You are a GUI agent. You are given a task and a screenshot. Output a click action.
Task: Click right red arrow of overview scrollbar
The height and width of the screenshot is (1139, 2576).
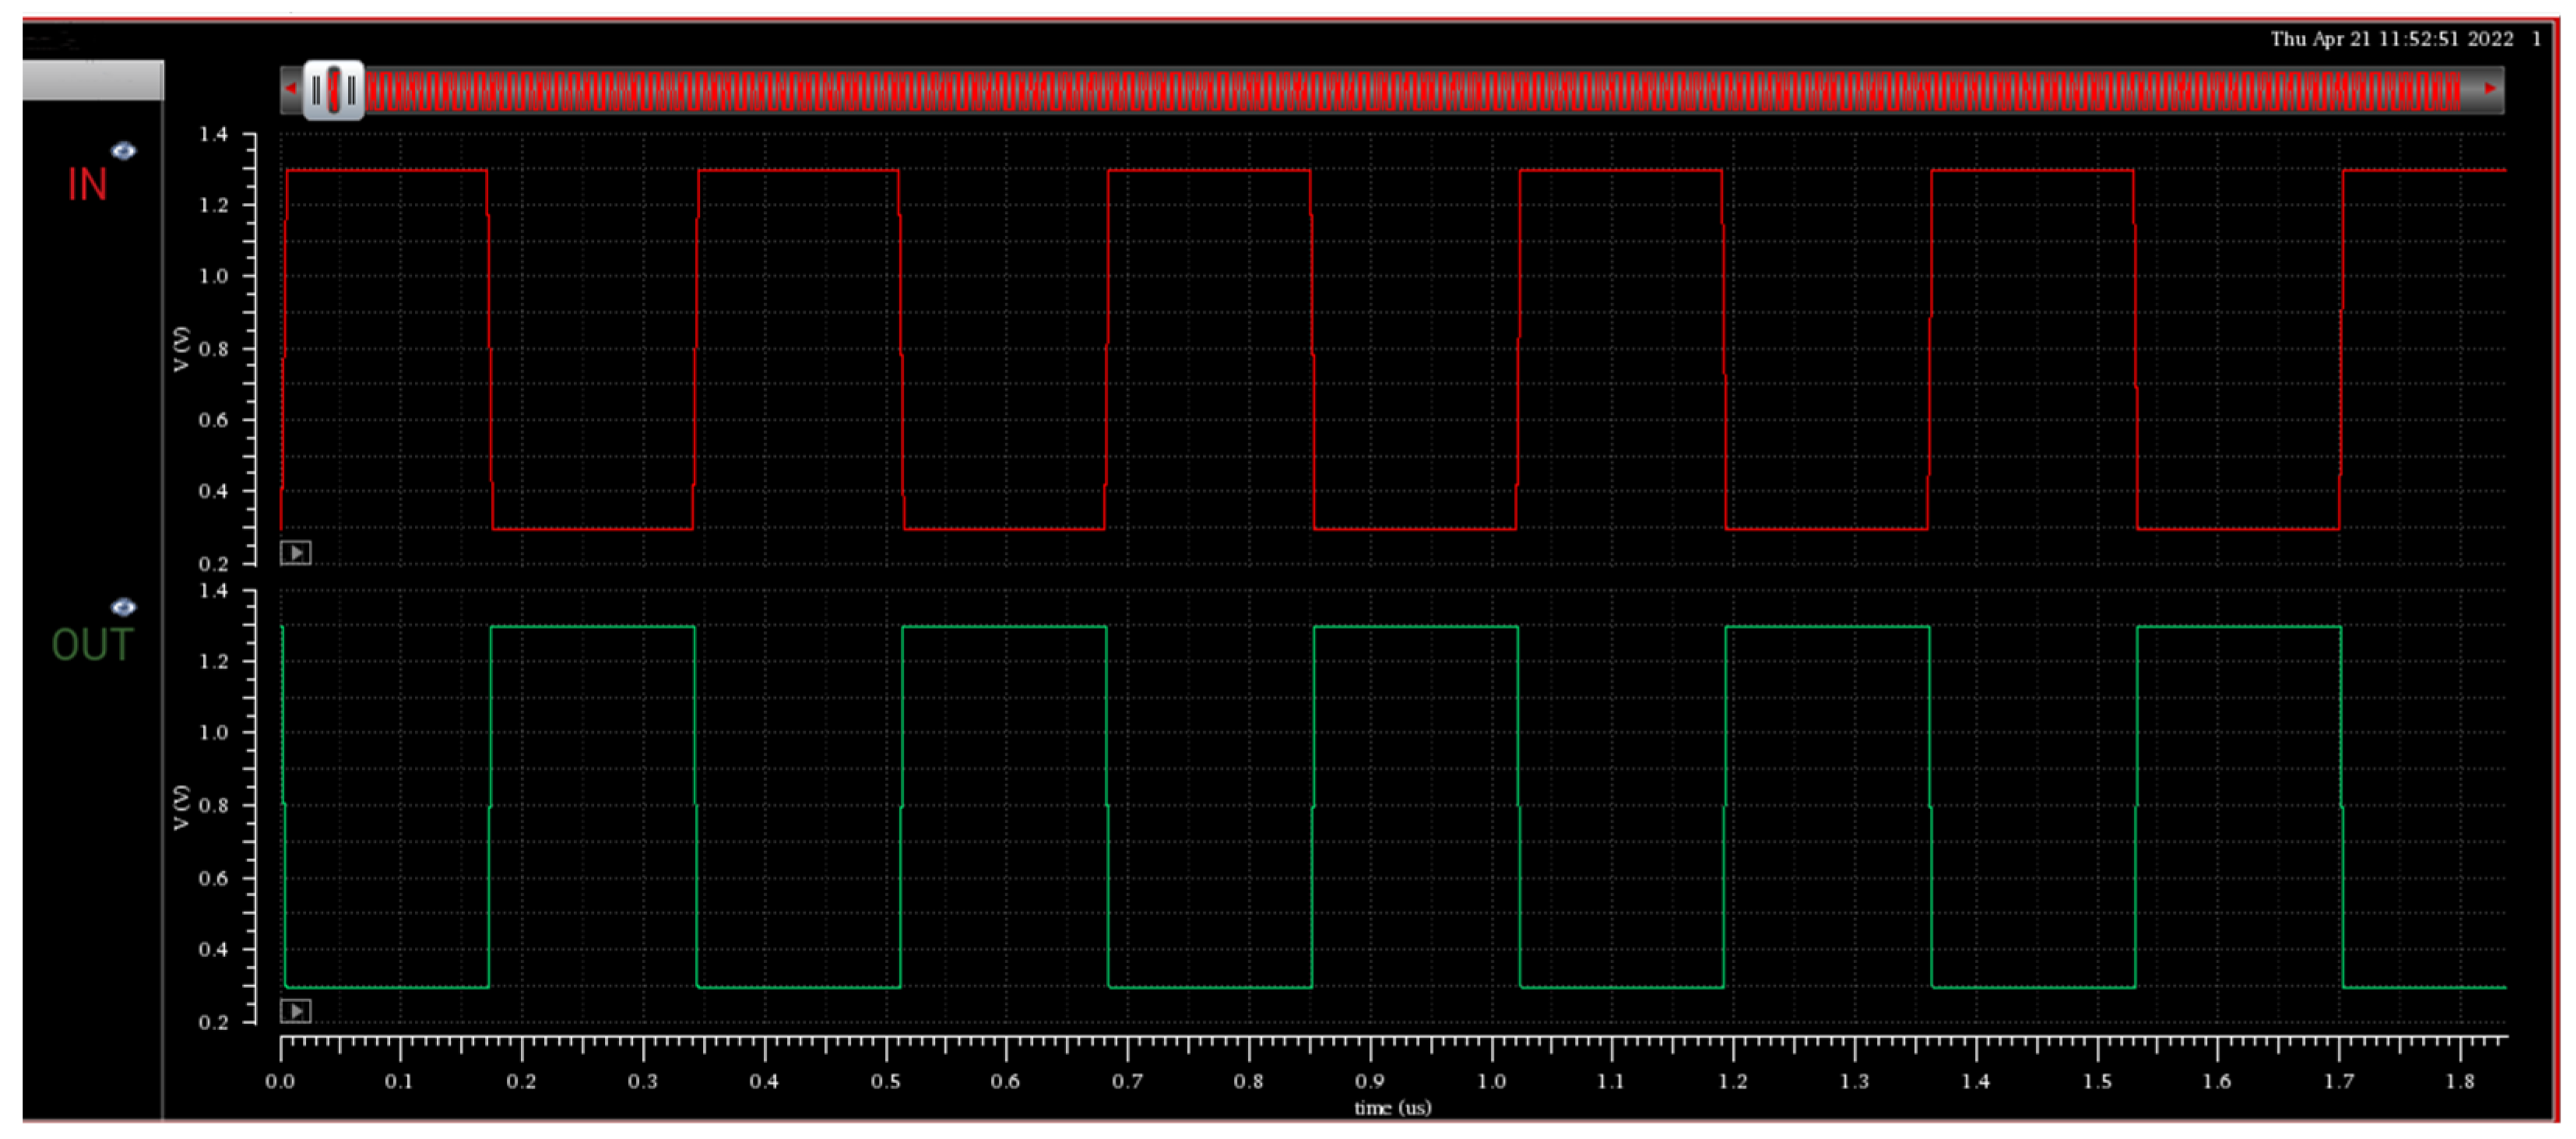pyautogui.click(x=2490, y=89)
